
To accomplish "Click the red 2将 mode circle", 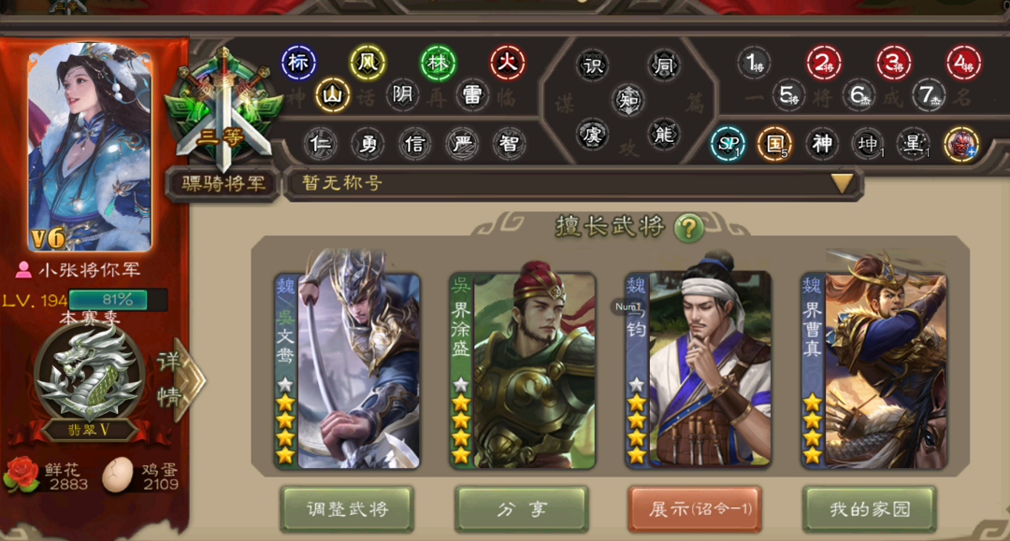I will pyautogui.click(x=824, y=63).
